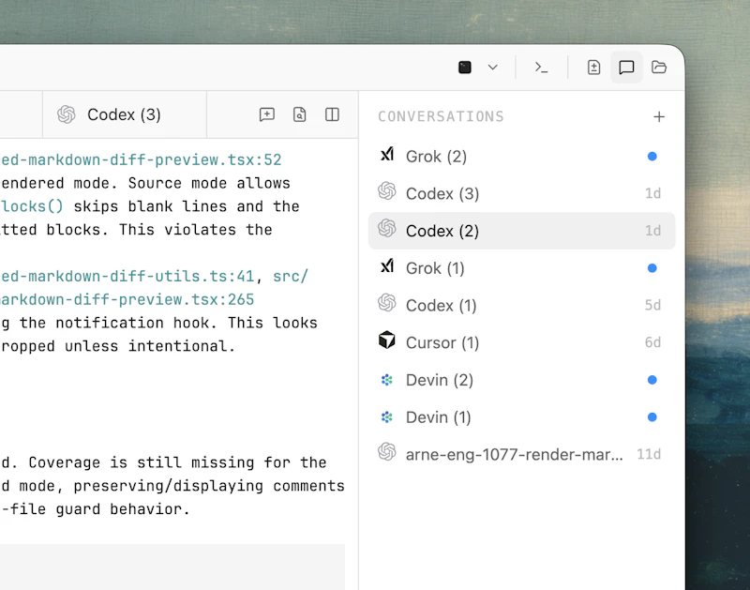The height and width of the screenshot is (590, 750).
Task: Click the Devin logo beside Devin (1)
Action: point(386,417)
